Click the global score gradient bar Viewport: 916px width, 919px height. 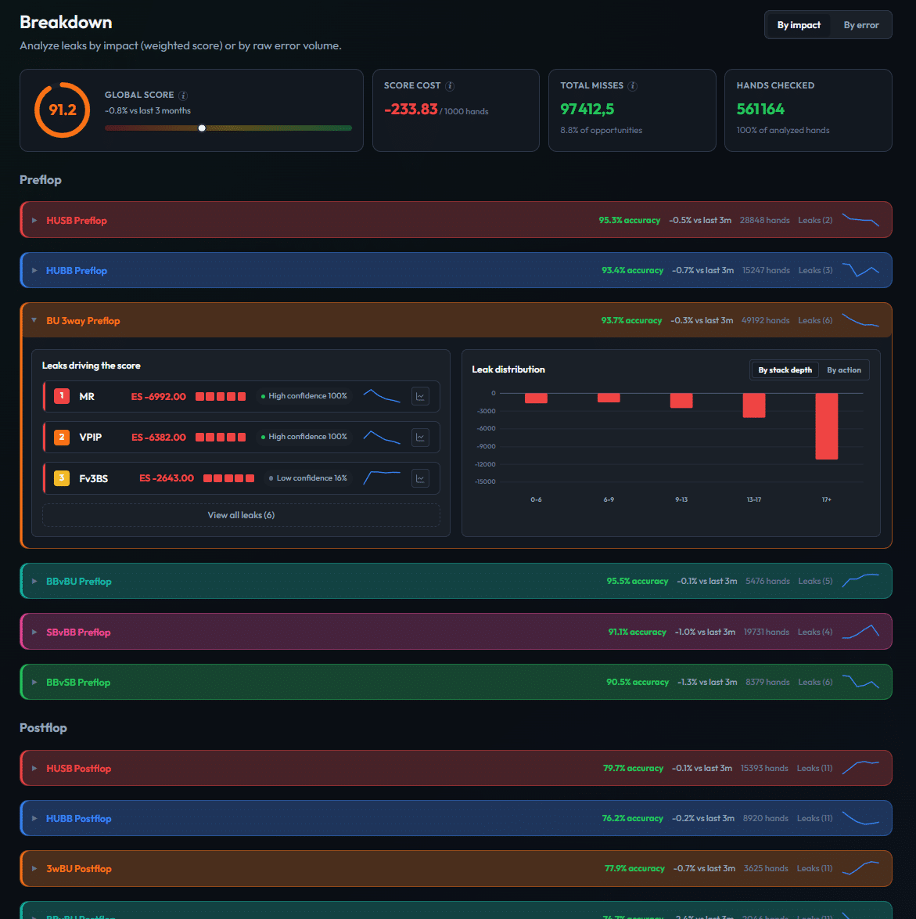pos(228,128)
